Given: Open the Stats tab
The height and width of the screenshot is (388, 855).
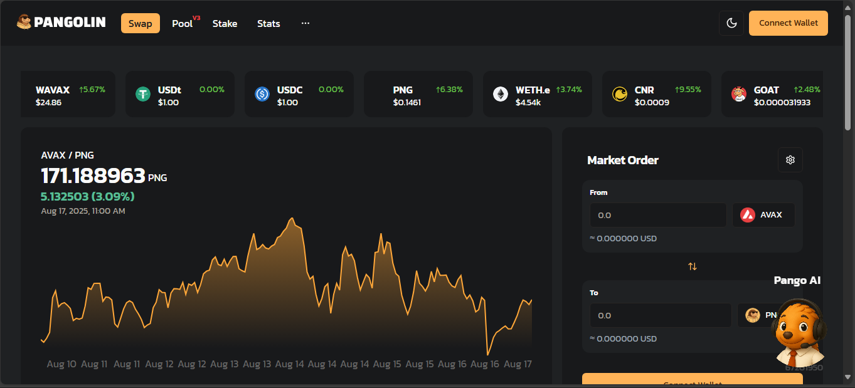Looking at the screenshot, I should pyautogui.click(x=268, y=24).
